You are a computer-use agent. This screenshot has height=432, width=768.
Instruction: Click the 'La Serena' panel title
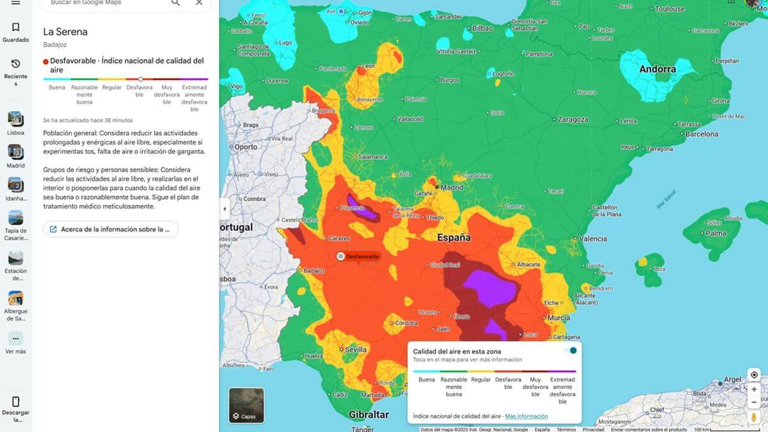coord(65,31)
